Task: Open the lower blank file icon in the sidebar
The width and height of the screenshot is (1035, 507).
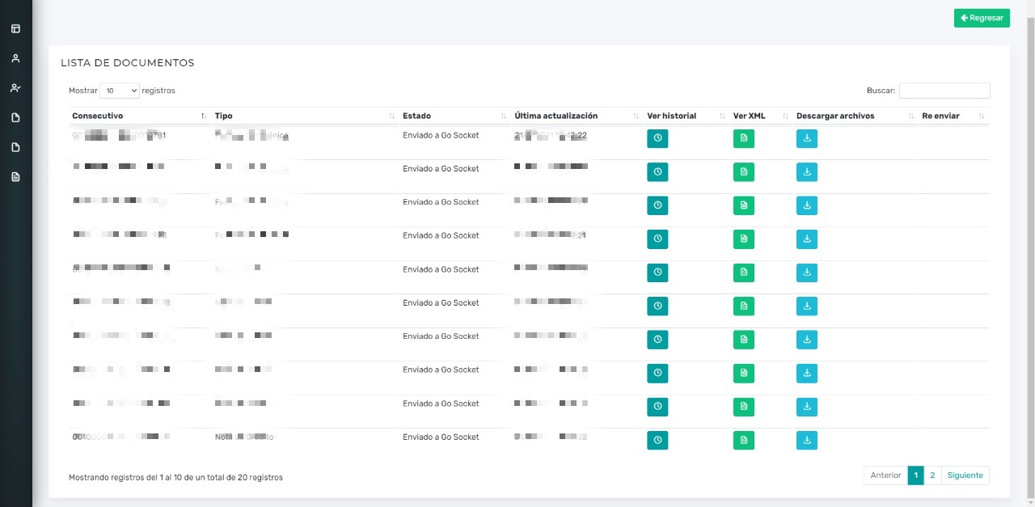Action: point(15,147)
